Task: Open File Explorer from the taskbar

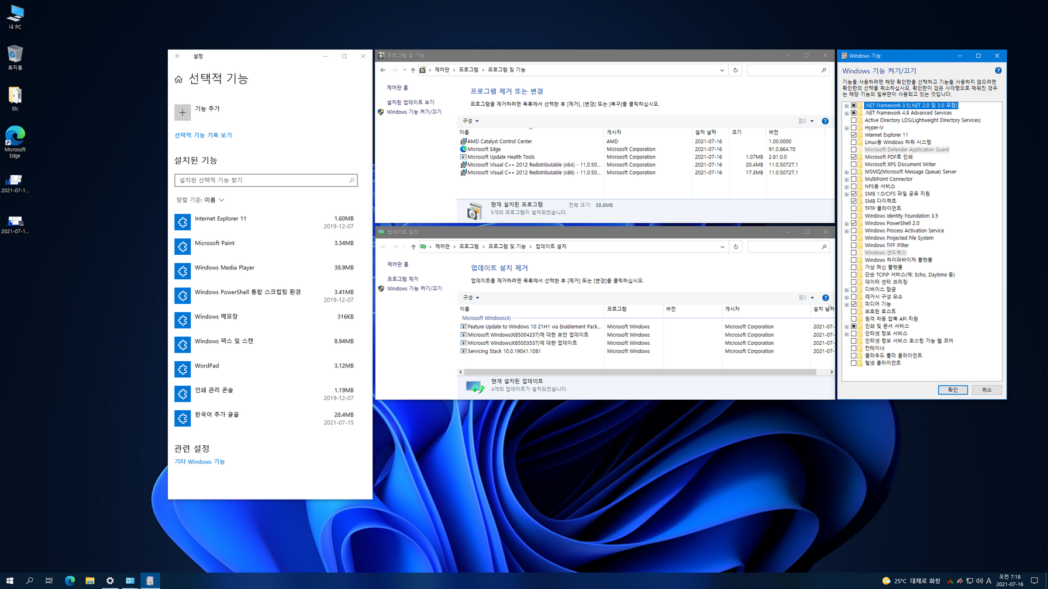Action: [x=89, y=580]
